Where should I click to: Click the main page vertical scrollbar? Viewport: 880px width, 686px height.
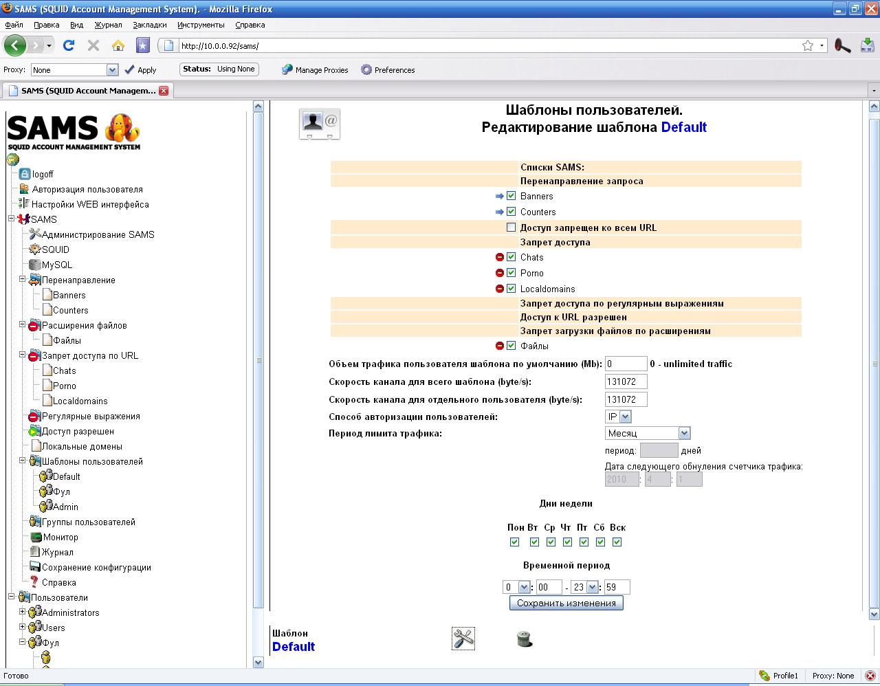(874, 363)
